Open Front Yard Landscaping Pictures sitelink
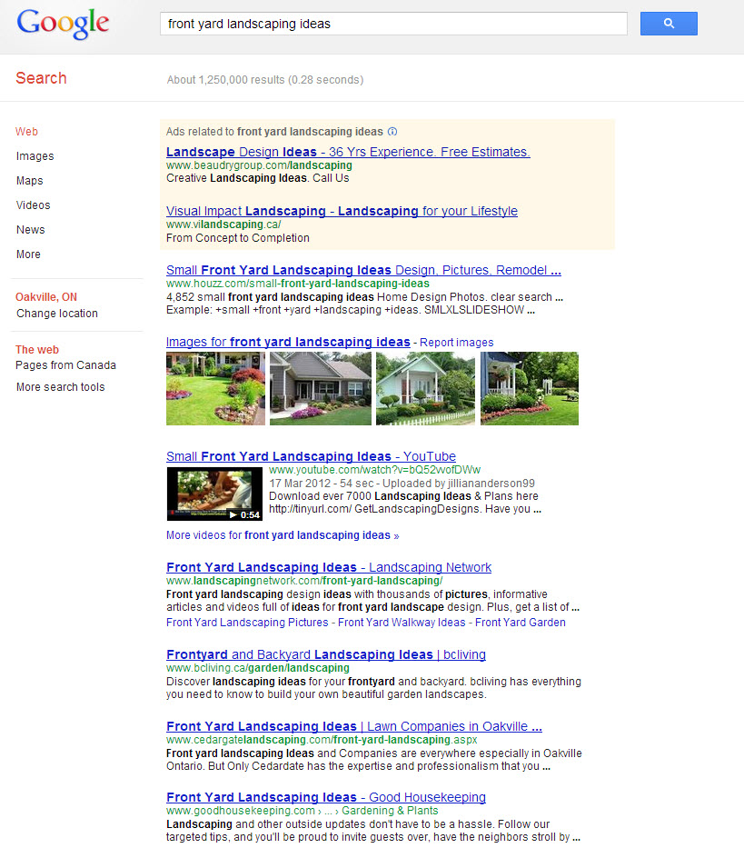The width and height of the screenshot is (744, 848). [x=247, y=623]
